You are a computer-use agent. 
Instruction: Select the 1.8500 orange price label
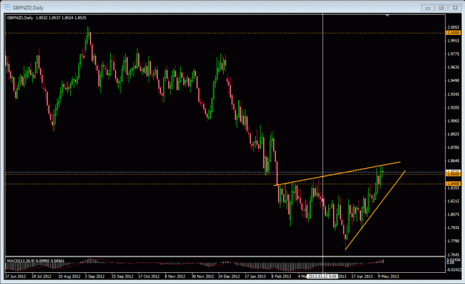453,174
